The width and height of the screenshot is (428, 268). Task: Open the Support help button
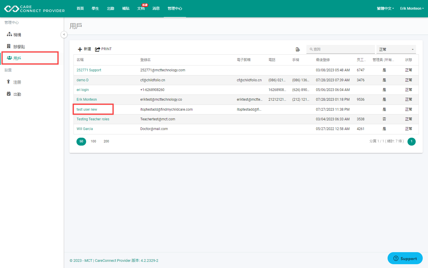[405, 258]
